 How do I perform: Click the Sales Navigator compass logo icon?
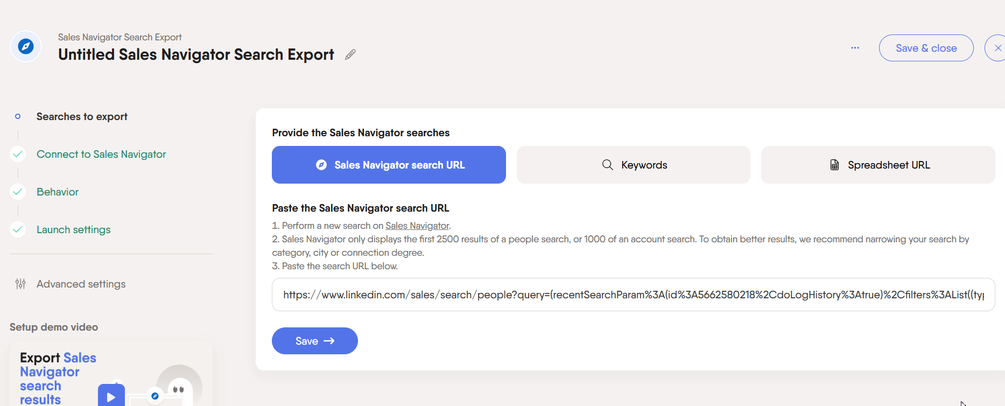coord(26,46)
